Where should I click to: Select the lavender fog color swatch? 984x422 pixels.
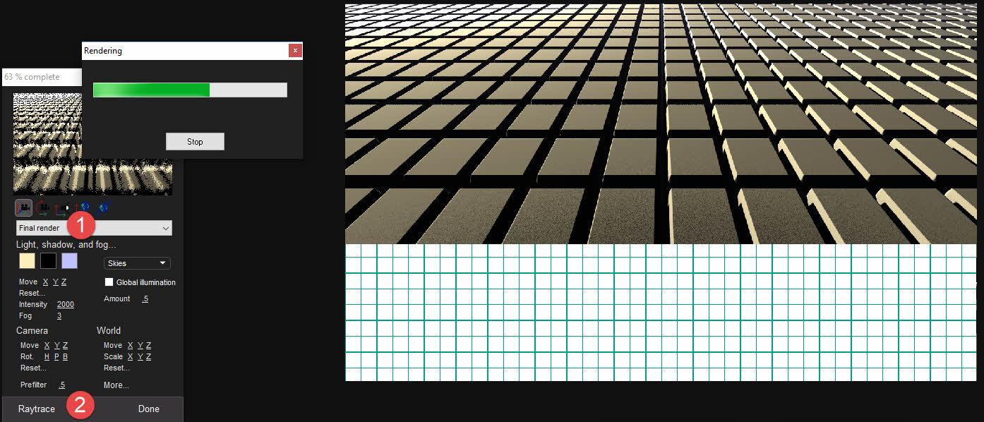(x=69, y=261)
